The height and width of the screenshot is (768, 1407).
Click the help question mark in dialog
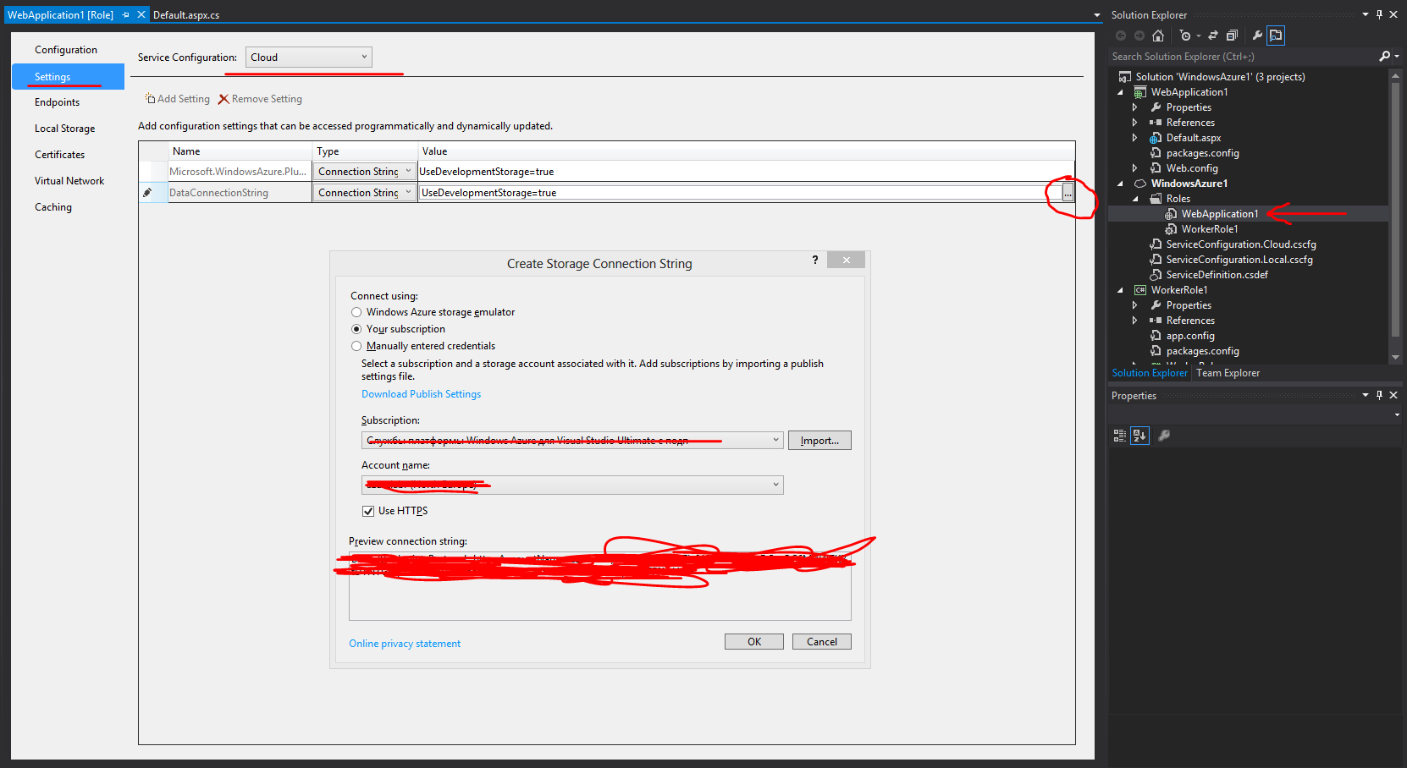(x=815, y=260)
